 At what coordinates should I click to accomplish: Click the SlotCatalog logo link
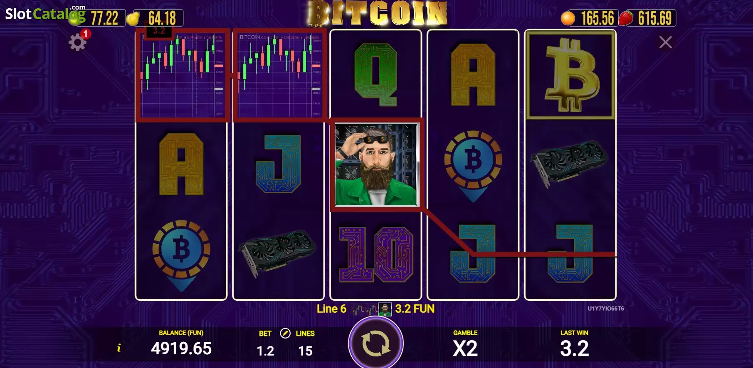coord(45,14)
